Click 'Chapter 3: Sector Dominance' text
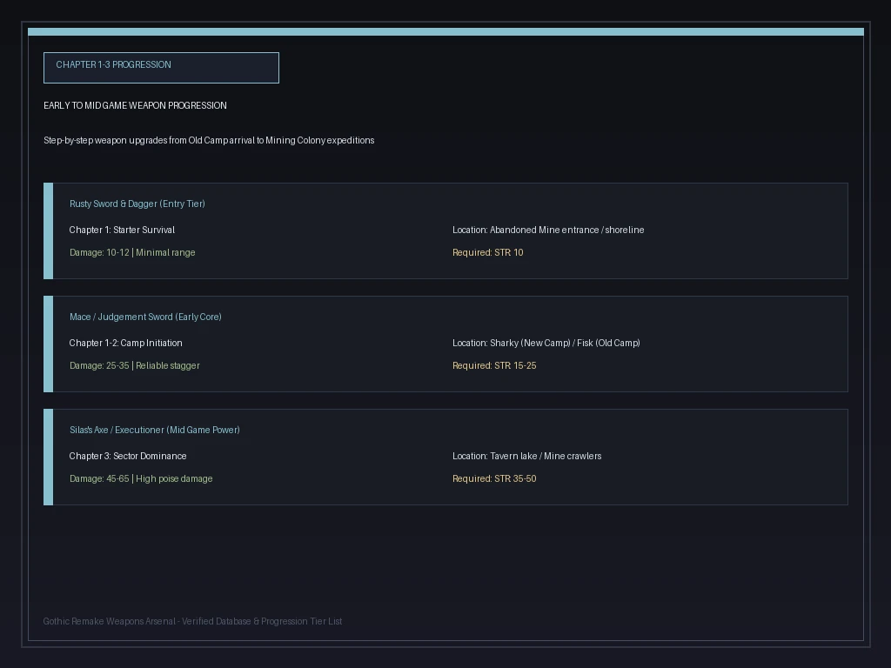 pos(128,456)
